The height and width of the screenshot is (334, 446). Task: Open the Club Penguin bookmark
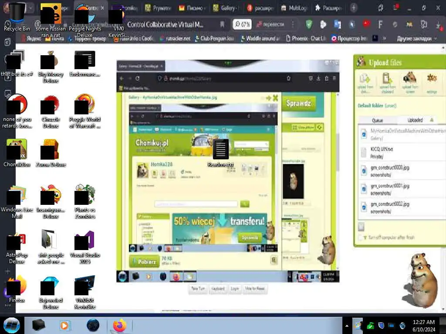click(214, 38)
